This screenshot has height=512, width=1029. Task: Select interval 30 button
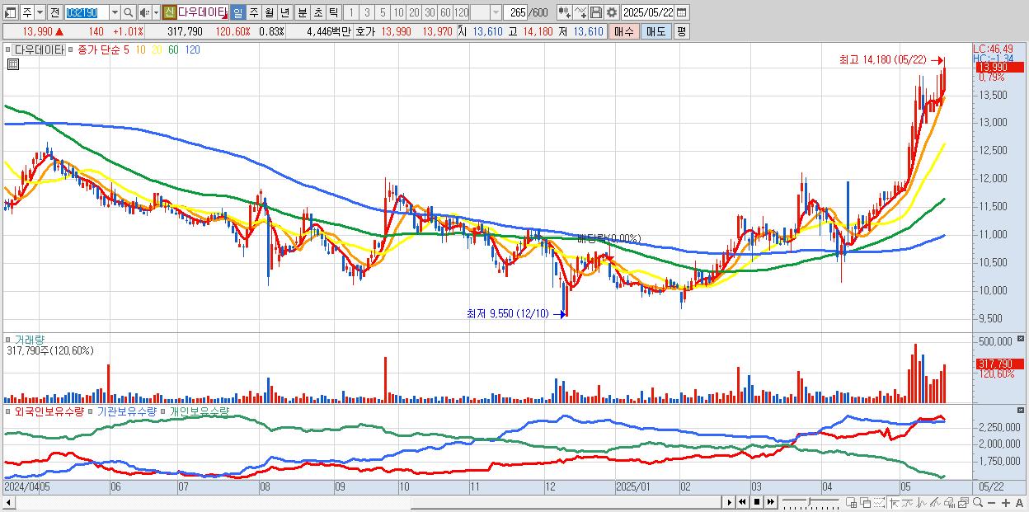pyautogui.click(x=430, y=12)
